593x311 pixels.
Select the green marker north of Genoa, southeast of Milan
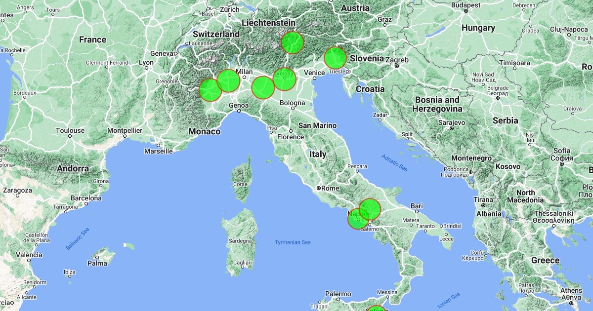click(x=263, y=87)
